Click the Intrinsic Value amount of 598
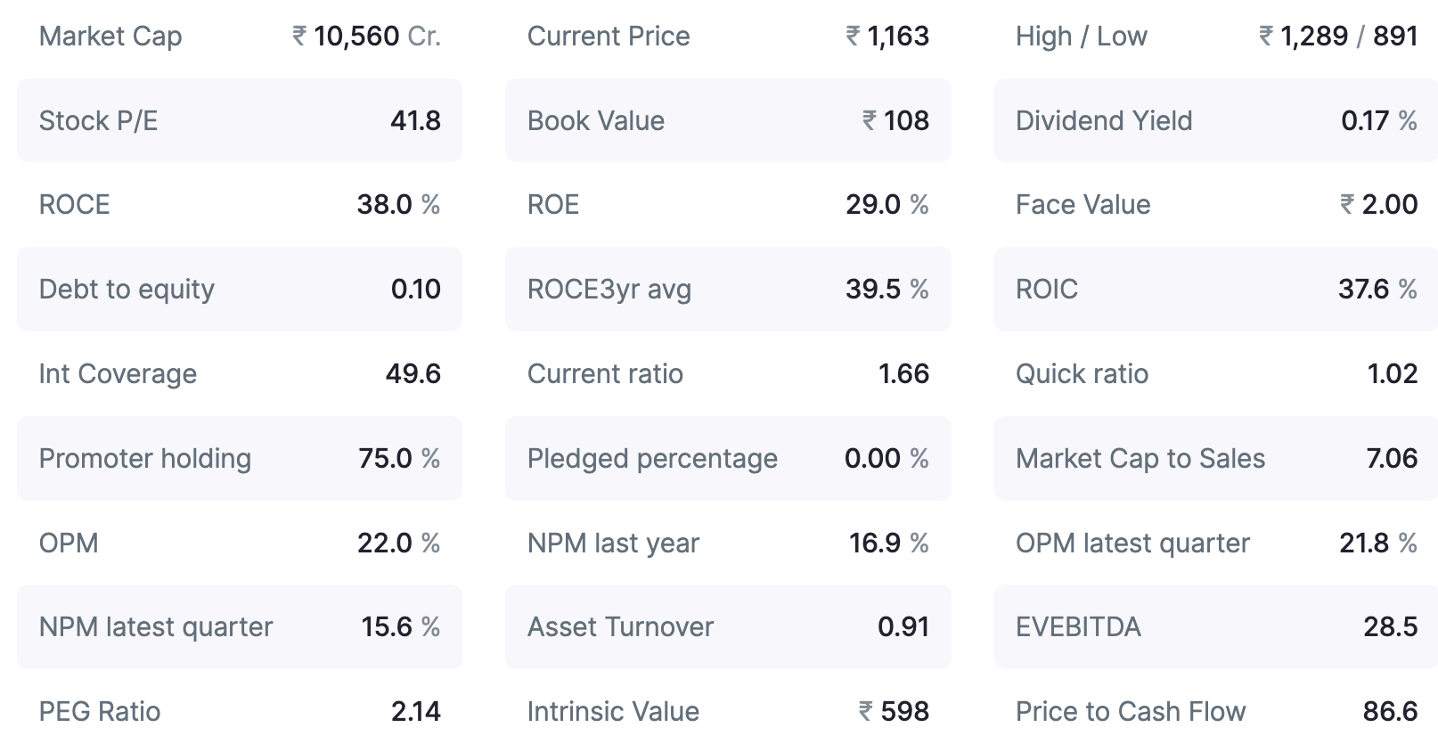 coord(894,712)
